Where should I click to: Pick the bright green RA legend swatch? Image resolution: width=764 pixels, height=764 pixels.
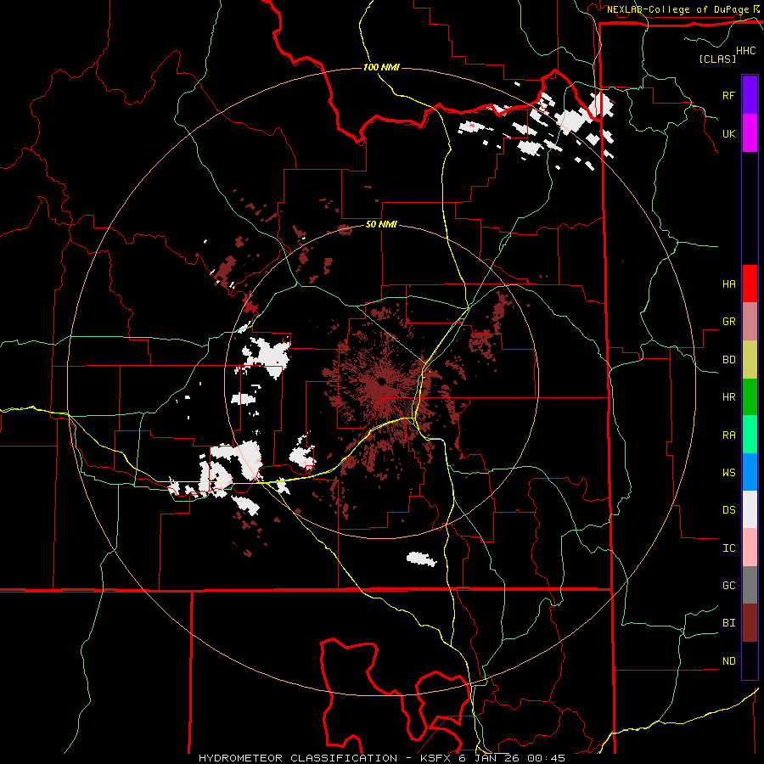[x=750, y=435]
